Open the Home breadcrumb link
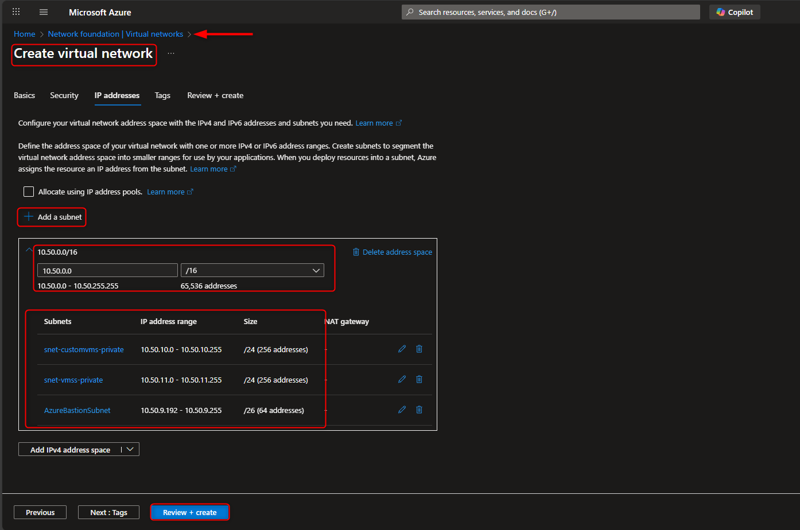This screenshot has width=800, height=530. tap(24, 34)
